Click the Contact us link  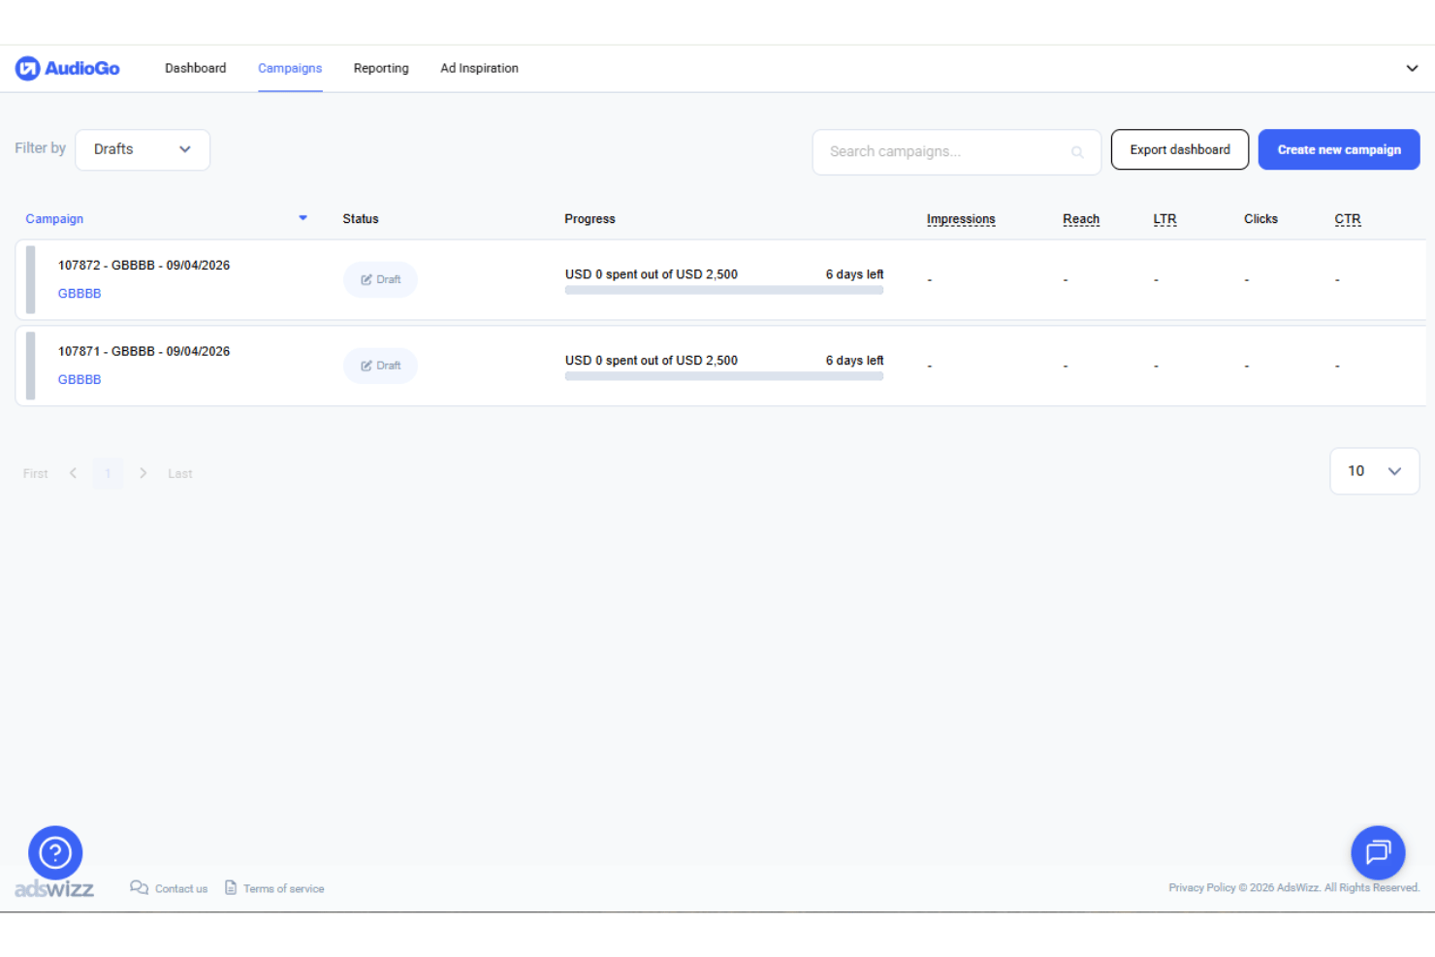coord(181,889)
